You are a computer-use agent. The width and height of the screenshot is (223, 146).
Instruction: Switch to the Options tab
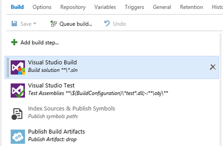42,7
